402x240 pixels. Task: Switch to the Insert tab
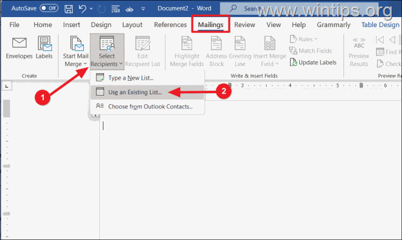pos(72,25)
